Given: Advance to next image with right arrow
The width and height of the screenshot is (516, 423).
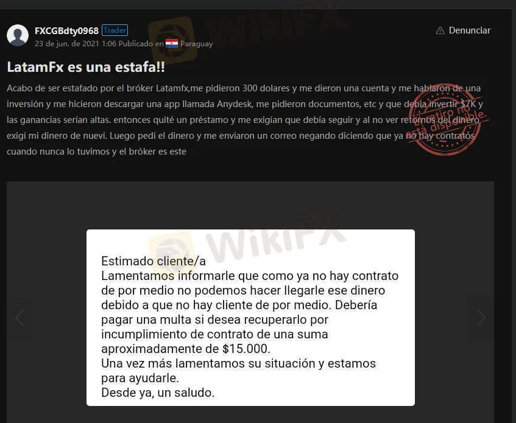Looking at the screenshot, I should pyautogui.click(x=481, y=317).
